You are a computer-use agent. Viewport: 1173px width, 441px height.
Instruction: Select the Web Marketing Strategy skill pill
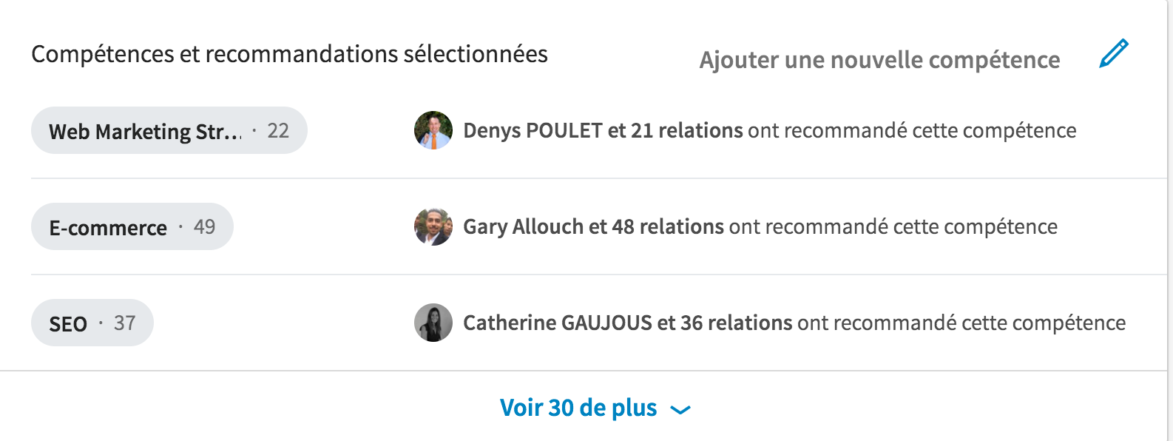coord(169,130)
